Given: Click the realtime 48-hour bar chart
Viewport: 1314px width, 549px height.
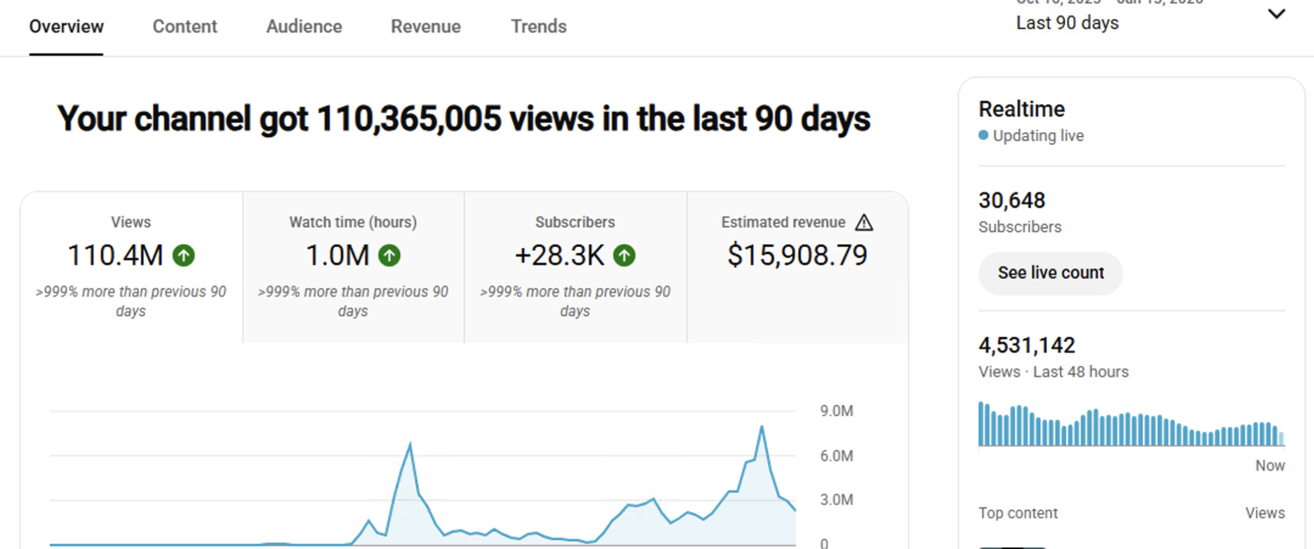Looking at the screenshot, I should (x=1131, y=424).
